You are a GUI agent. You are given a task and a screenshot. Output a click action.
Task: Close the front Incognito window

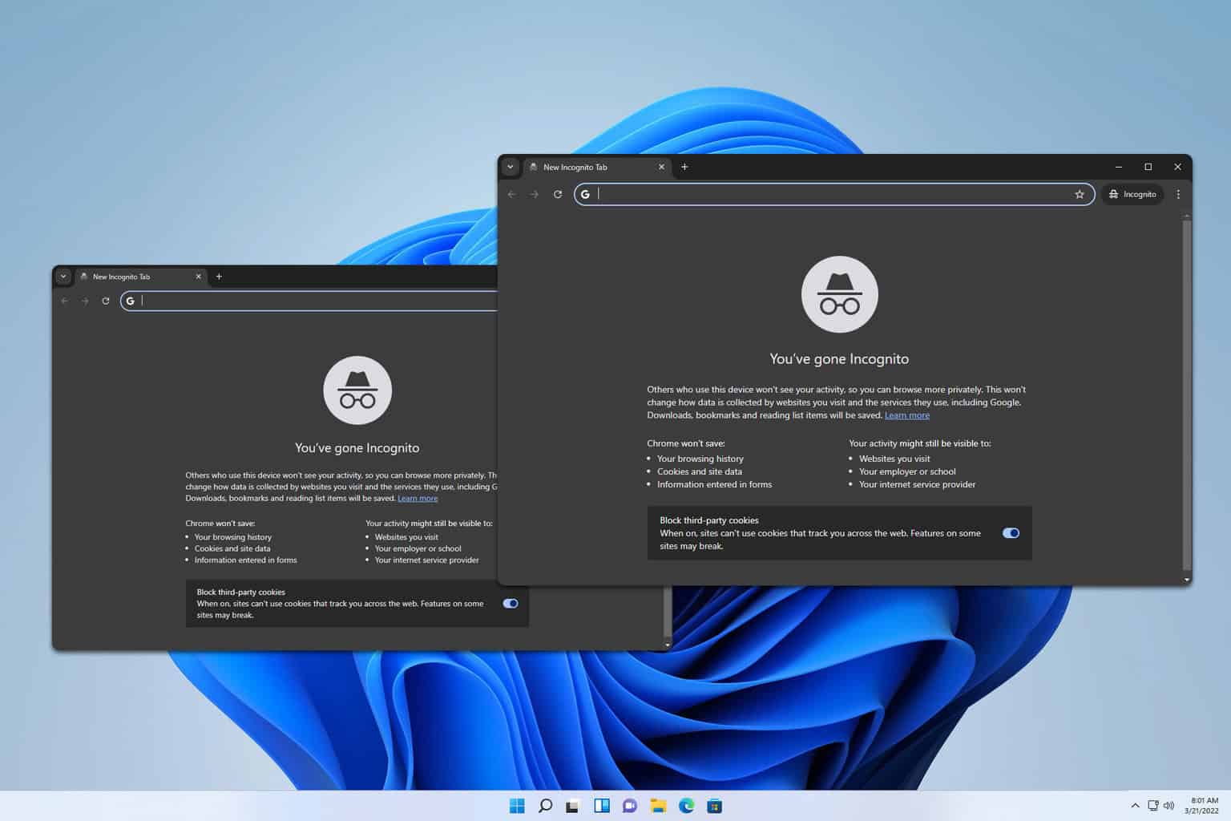(x=1177, y=167)
